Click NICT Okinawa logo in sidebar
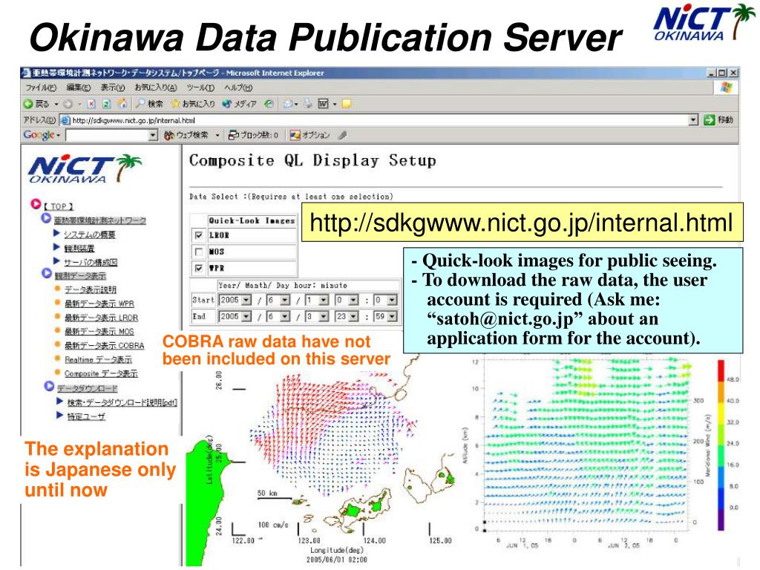 (x=85, y=168)
